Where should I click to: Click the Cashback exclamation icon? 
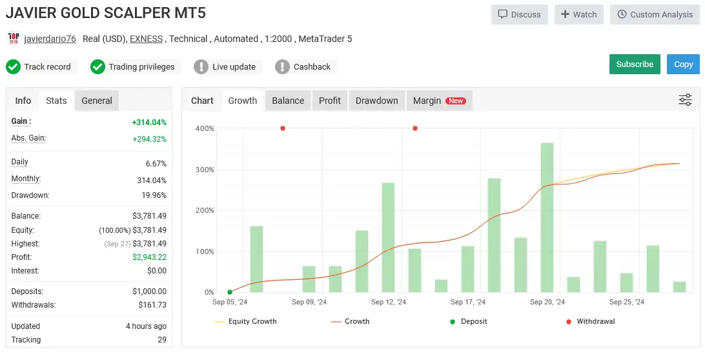(282, 66)
